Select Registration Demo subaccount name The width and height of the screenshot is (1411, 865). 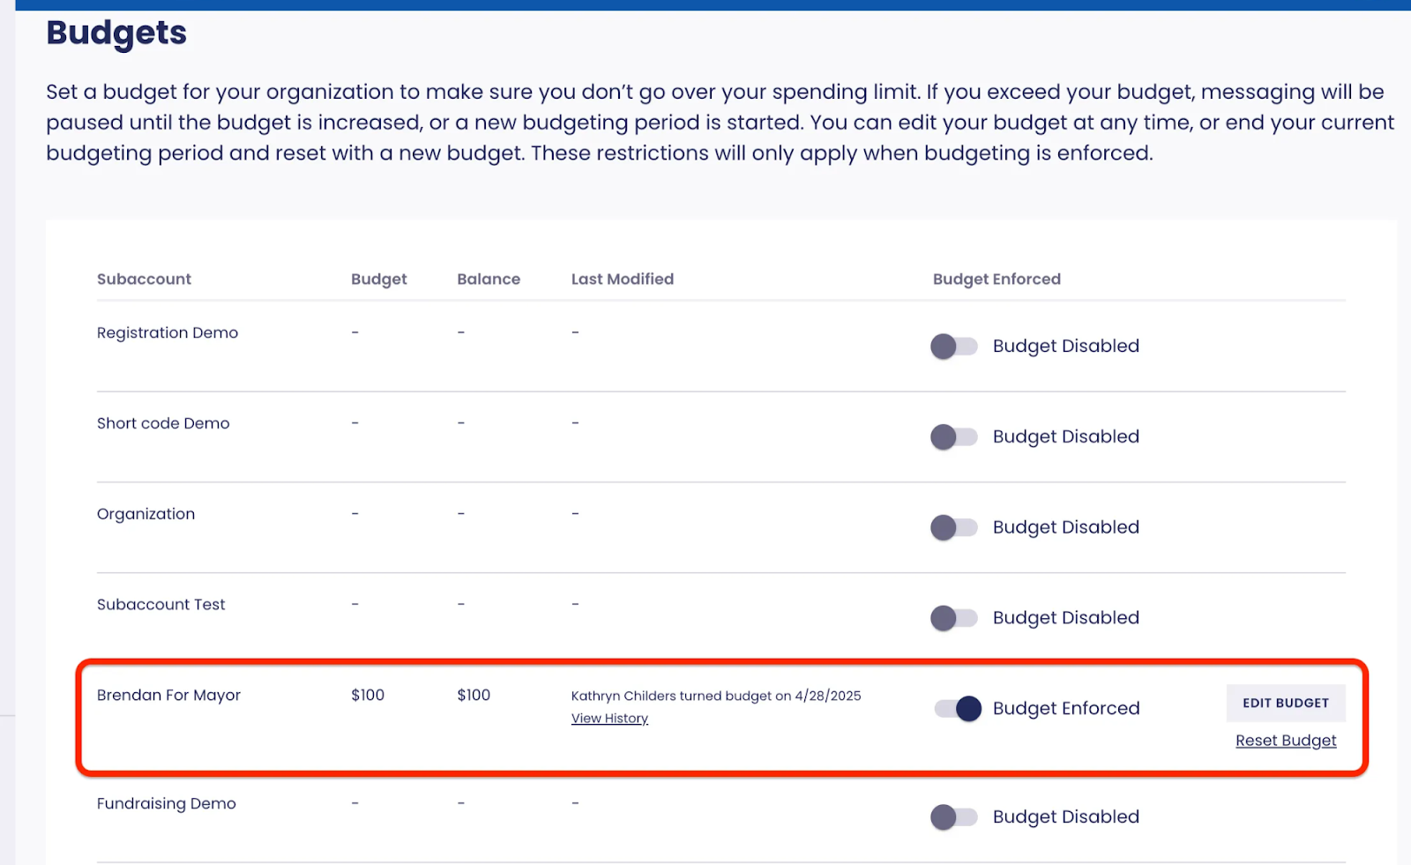[x=168, y=332]
